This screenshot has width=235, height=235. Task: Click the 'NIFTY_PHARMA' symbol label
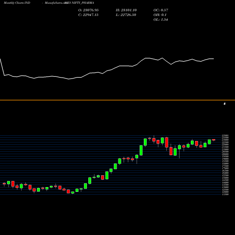83,3
